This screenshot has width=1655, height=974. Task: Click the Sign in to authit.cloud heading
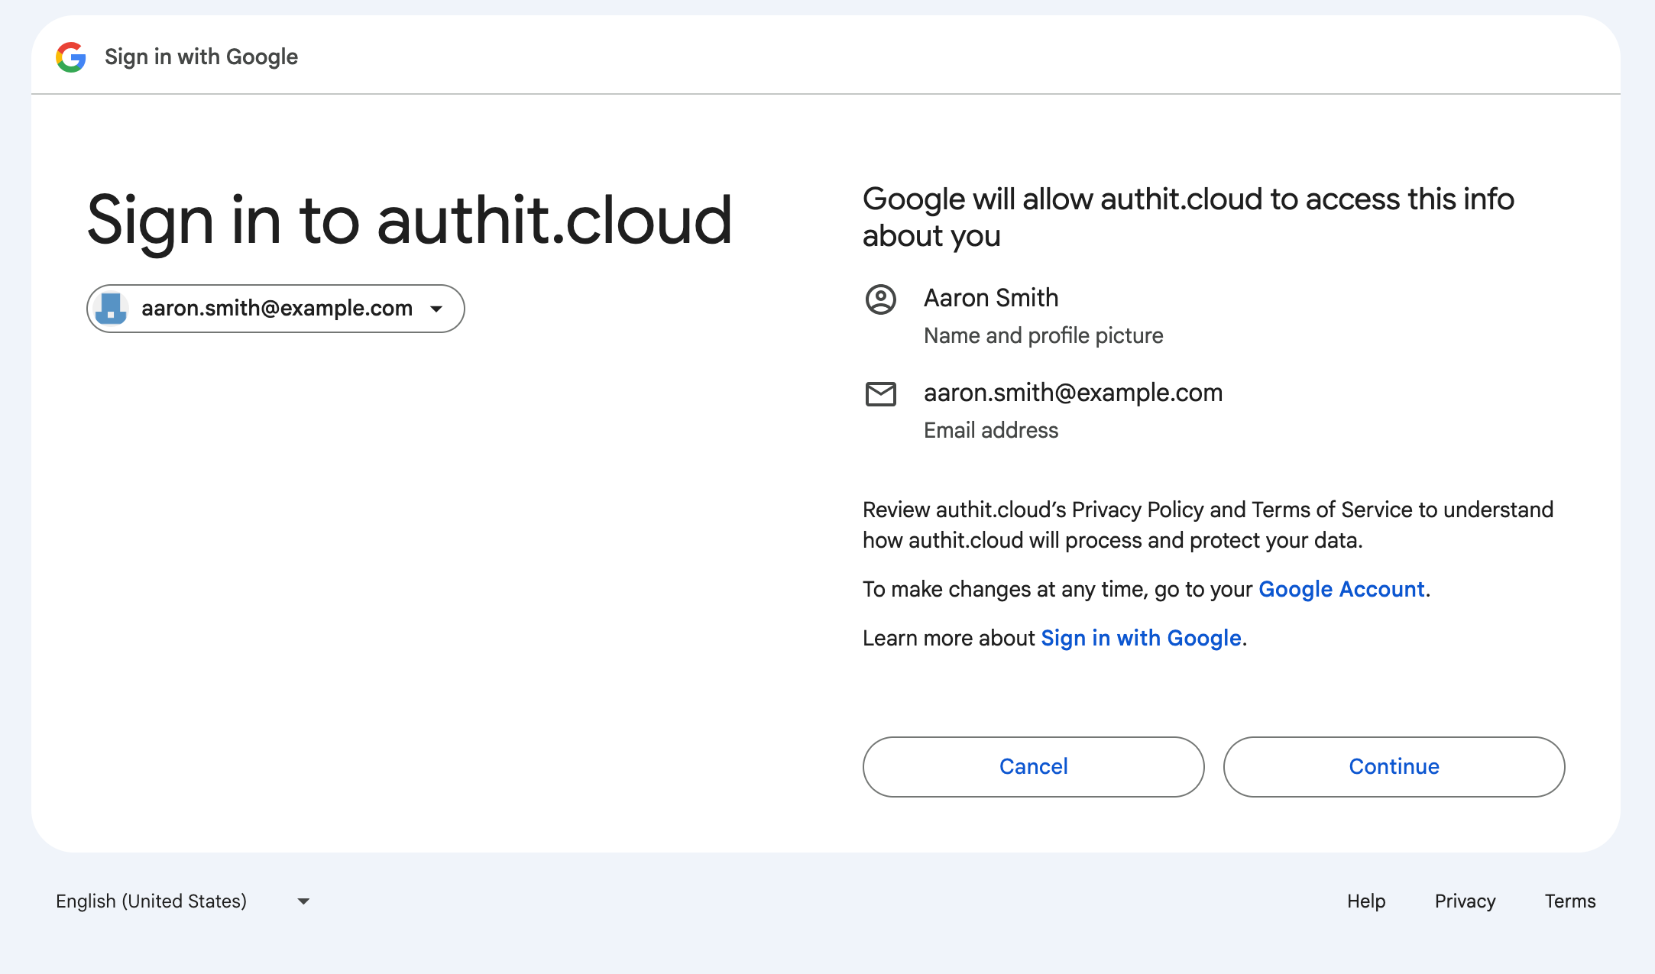(x=409, y=221)
